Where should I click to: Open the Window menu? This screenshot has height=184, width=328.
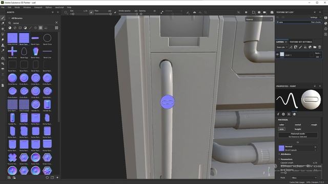coord(27,7)
